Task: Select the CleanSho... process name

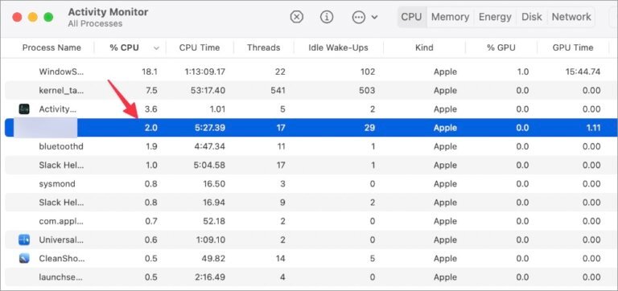Action: point(61,258)
